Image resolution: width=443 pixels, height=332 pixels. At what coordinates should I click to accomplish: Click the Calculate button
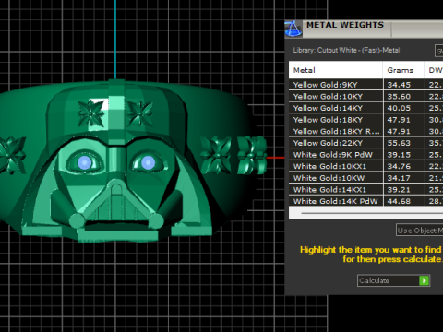(x=393, y=280)
